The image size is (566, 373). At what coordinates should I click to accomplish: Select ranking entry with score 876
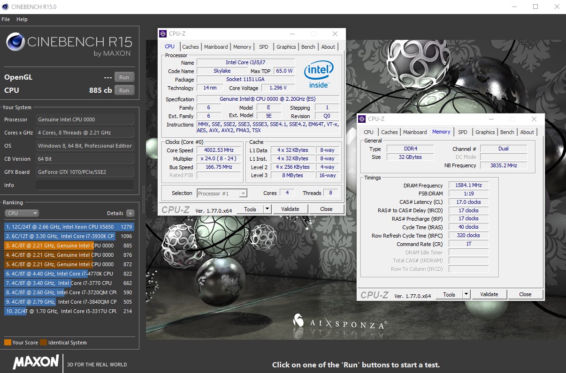click(x=69, y=255)
